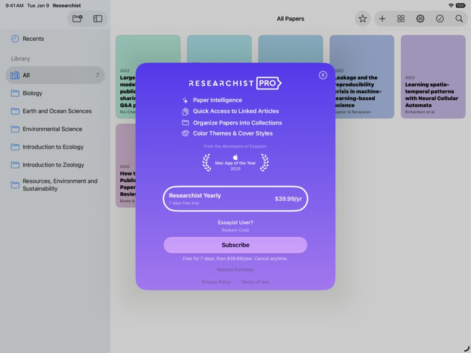This screenshot has width=471, height=353.
Task: Click the Mac App of the Year badge
Action: 236,163
